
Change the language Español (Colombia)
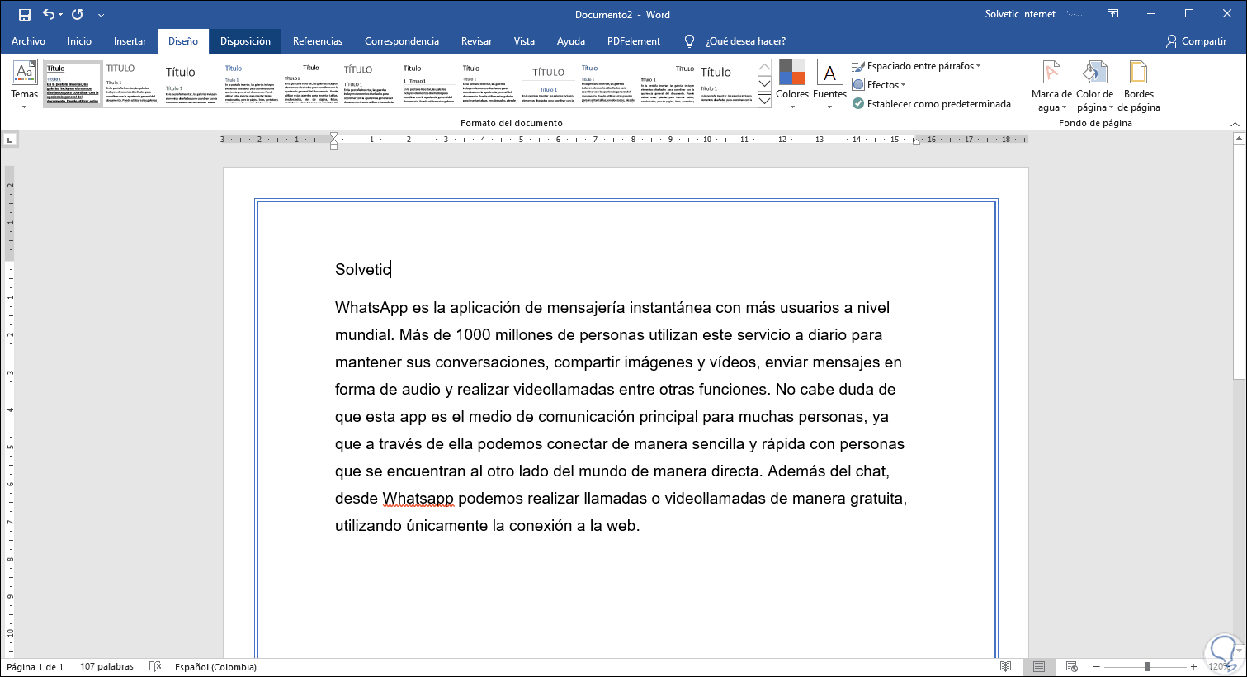click(x=215, y=667)
